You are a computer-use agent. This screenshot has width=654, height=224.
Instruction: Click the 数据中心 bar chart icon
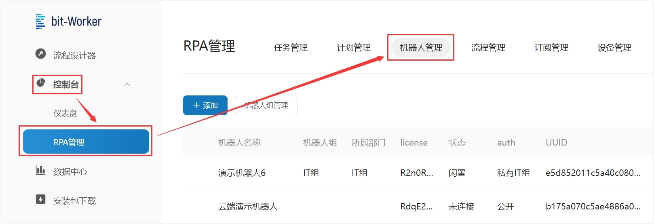coord(40,170)
